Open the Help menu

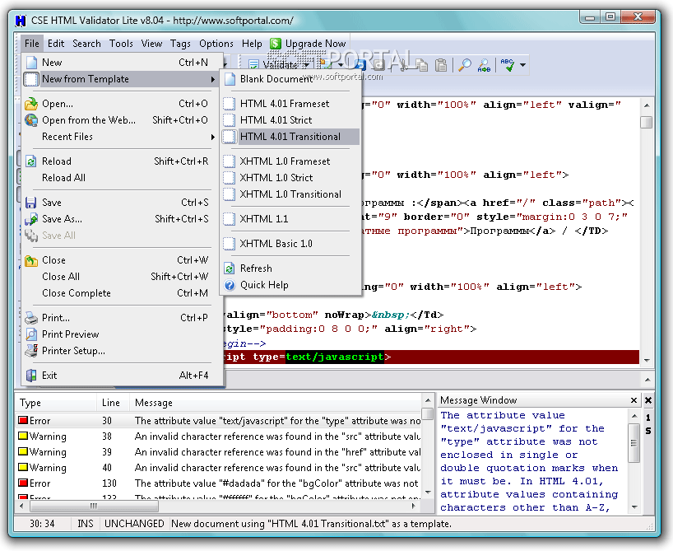[x=252, y=44]
